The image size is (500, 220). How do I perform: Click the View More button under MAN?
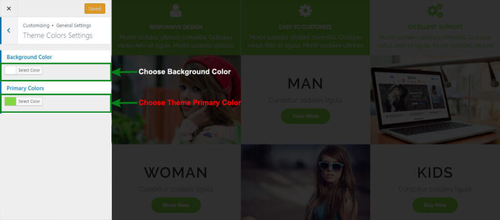(306, 116)
